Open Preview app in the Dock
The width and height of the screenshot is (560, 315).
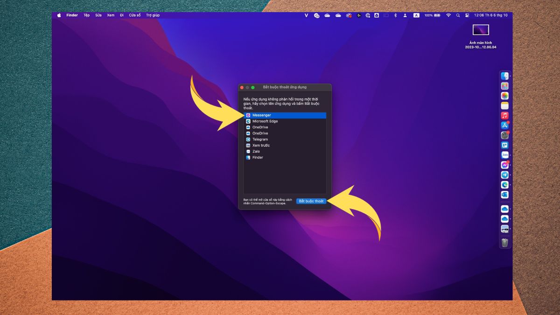click(x=504, y=229)
